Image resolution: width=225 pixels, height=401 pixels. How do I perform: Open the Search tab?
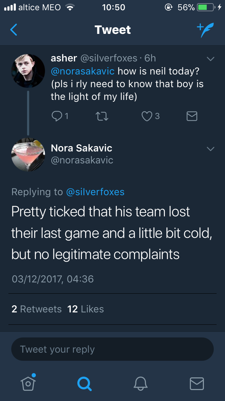click(x=84, y=383)
